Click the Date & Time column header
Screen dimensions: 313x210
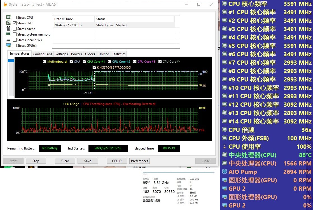tap(73, 19)
